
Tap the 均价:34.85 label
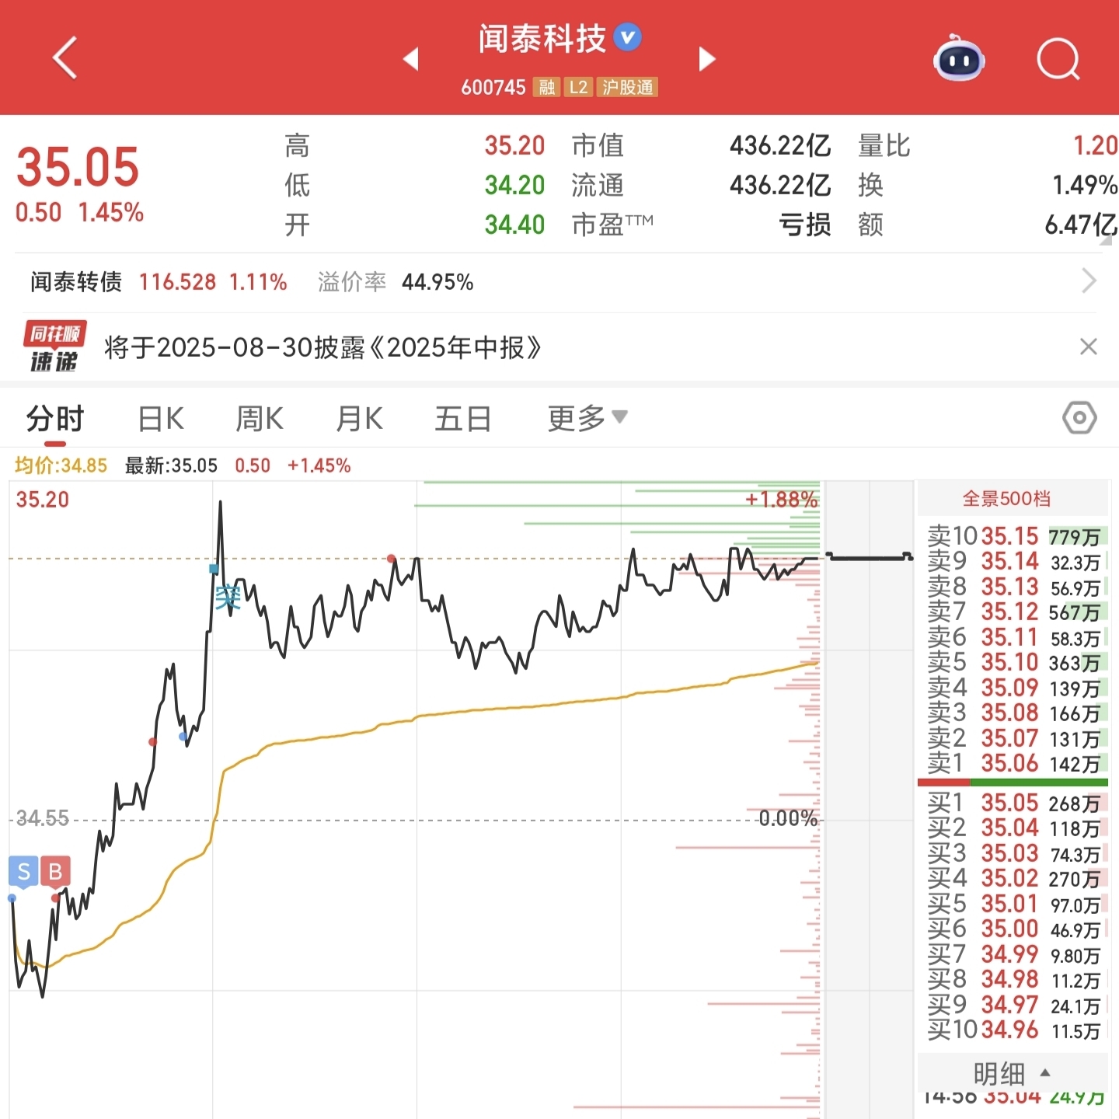tap(61, 465)
